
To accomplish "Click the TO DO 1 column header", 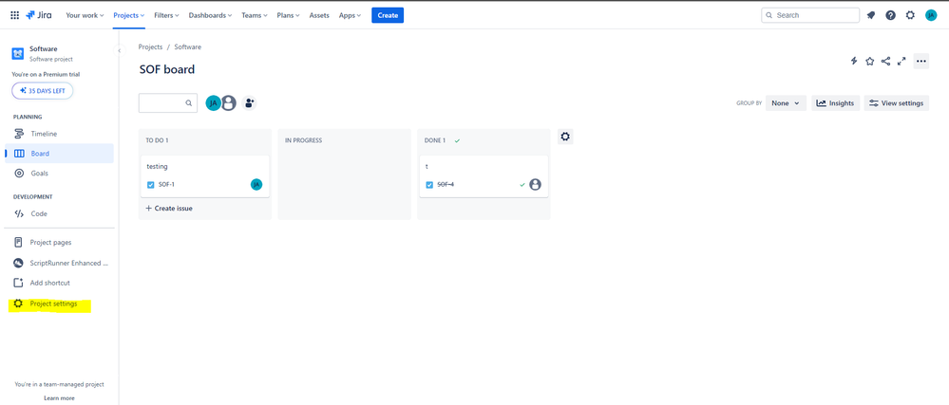I will click(157, 140).
